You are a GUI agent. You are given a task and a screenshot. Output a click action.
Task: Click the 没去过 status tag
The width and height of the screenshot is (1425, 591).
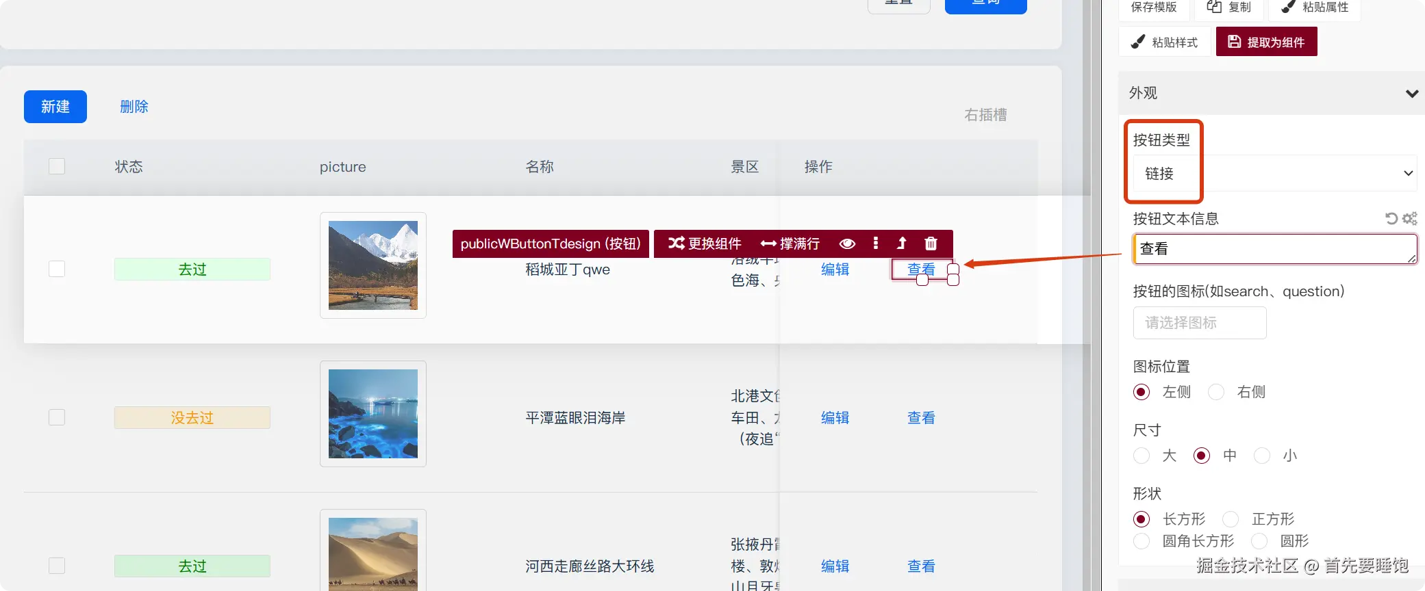click(192, 418)
